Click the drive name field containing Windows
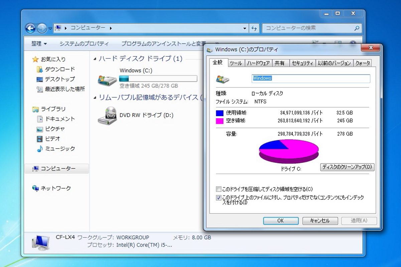The height and width of the screenshot is (267, 401). [311, 78]
